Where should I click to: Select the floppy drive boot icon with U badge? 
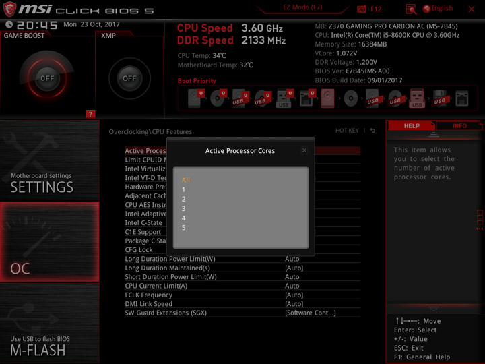tap(307, 98)
